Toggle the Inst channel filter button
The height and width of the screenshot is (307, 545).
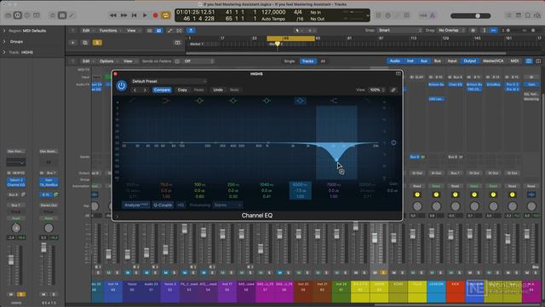(410, 61)
